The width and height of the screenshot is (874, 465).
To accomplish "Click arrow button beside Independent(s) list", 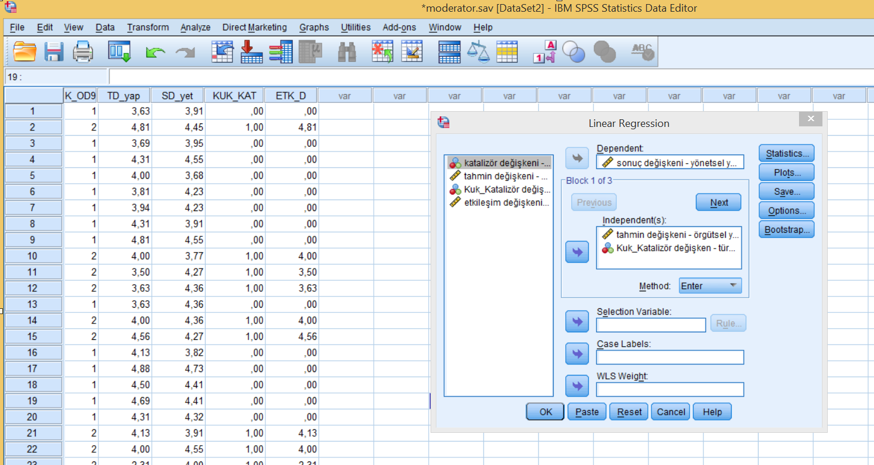I will [x=577, y=252].
